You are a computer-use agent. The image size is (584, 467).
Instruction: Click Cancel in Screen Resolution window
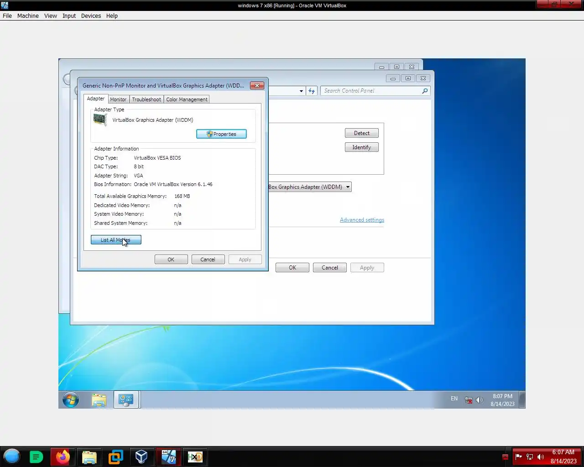click(330, 268)
